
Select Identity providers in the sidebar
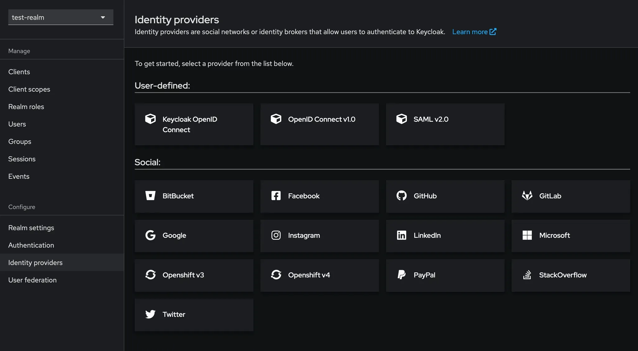point(62,263)
